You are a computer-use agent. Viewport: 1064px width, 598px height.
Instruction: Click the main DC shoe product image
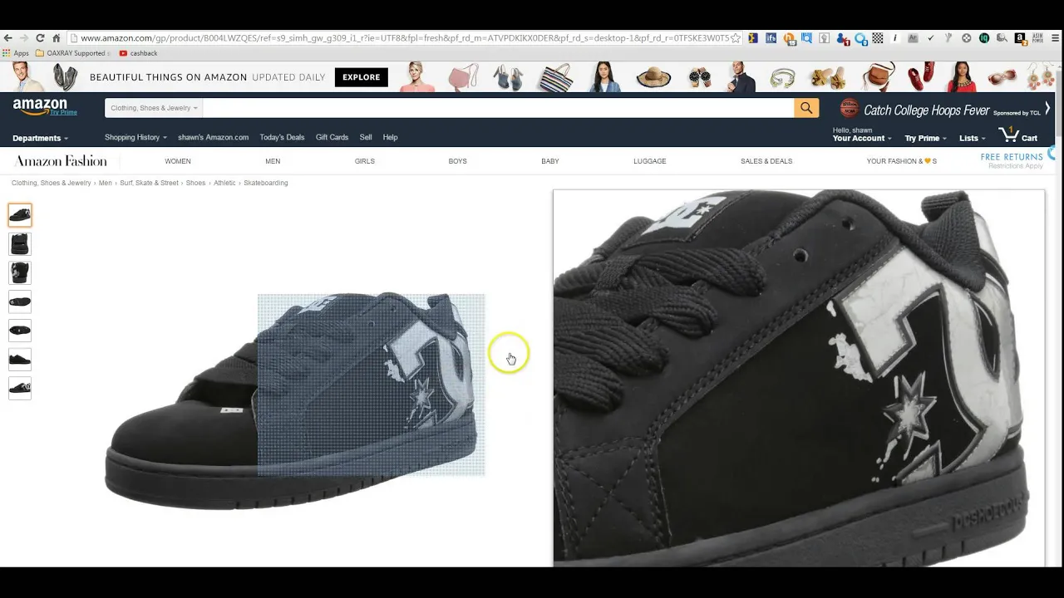coord(293,400)
